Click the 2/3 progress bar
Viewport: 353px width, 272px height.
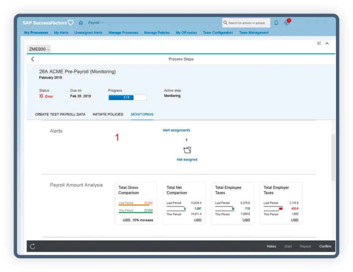(127, 98)
